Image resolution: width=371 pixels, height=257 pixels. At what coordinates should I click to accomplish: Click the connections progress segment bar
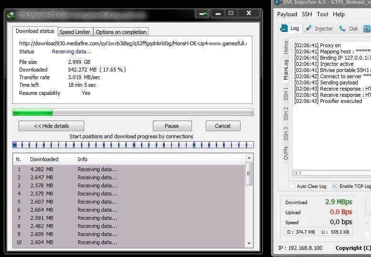(133, 144)
